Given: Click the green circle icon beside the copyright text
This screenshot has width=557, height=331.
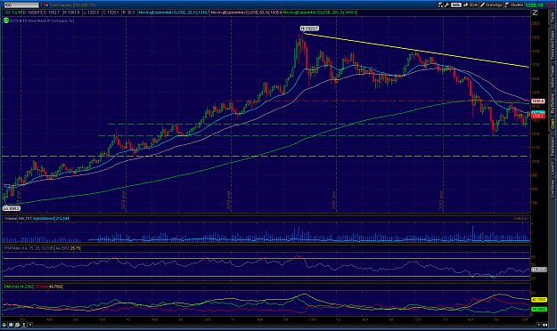Looking at the screenshot, I should pyautogui.click(x=6, y=20).
